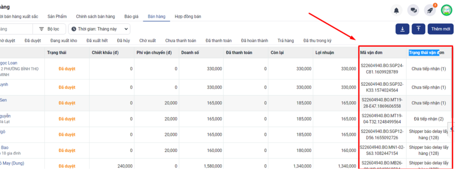Filter orders by Đã duyệt status
The width and height of the screenshot is (455, 170).
coord(33,41)
